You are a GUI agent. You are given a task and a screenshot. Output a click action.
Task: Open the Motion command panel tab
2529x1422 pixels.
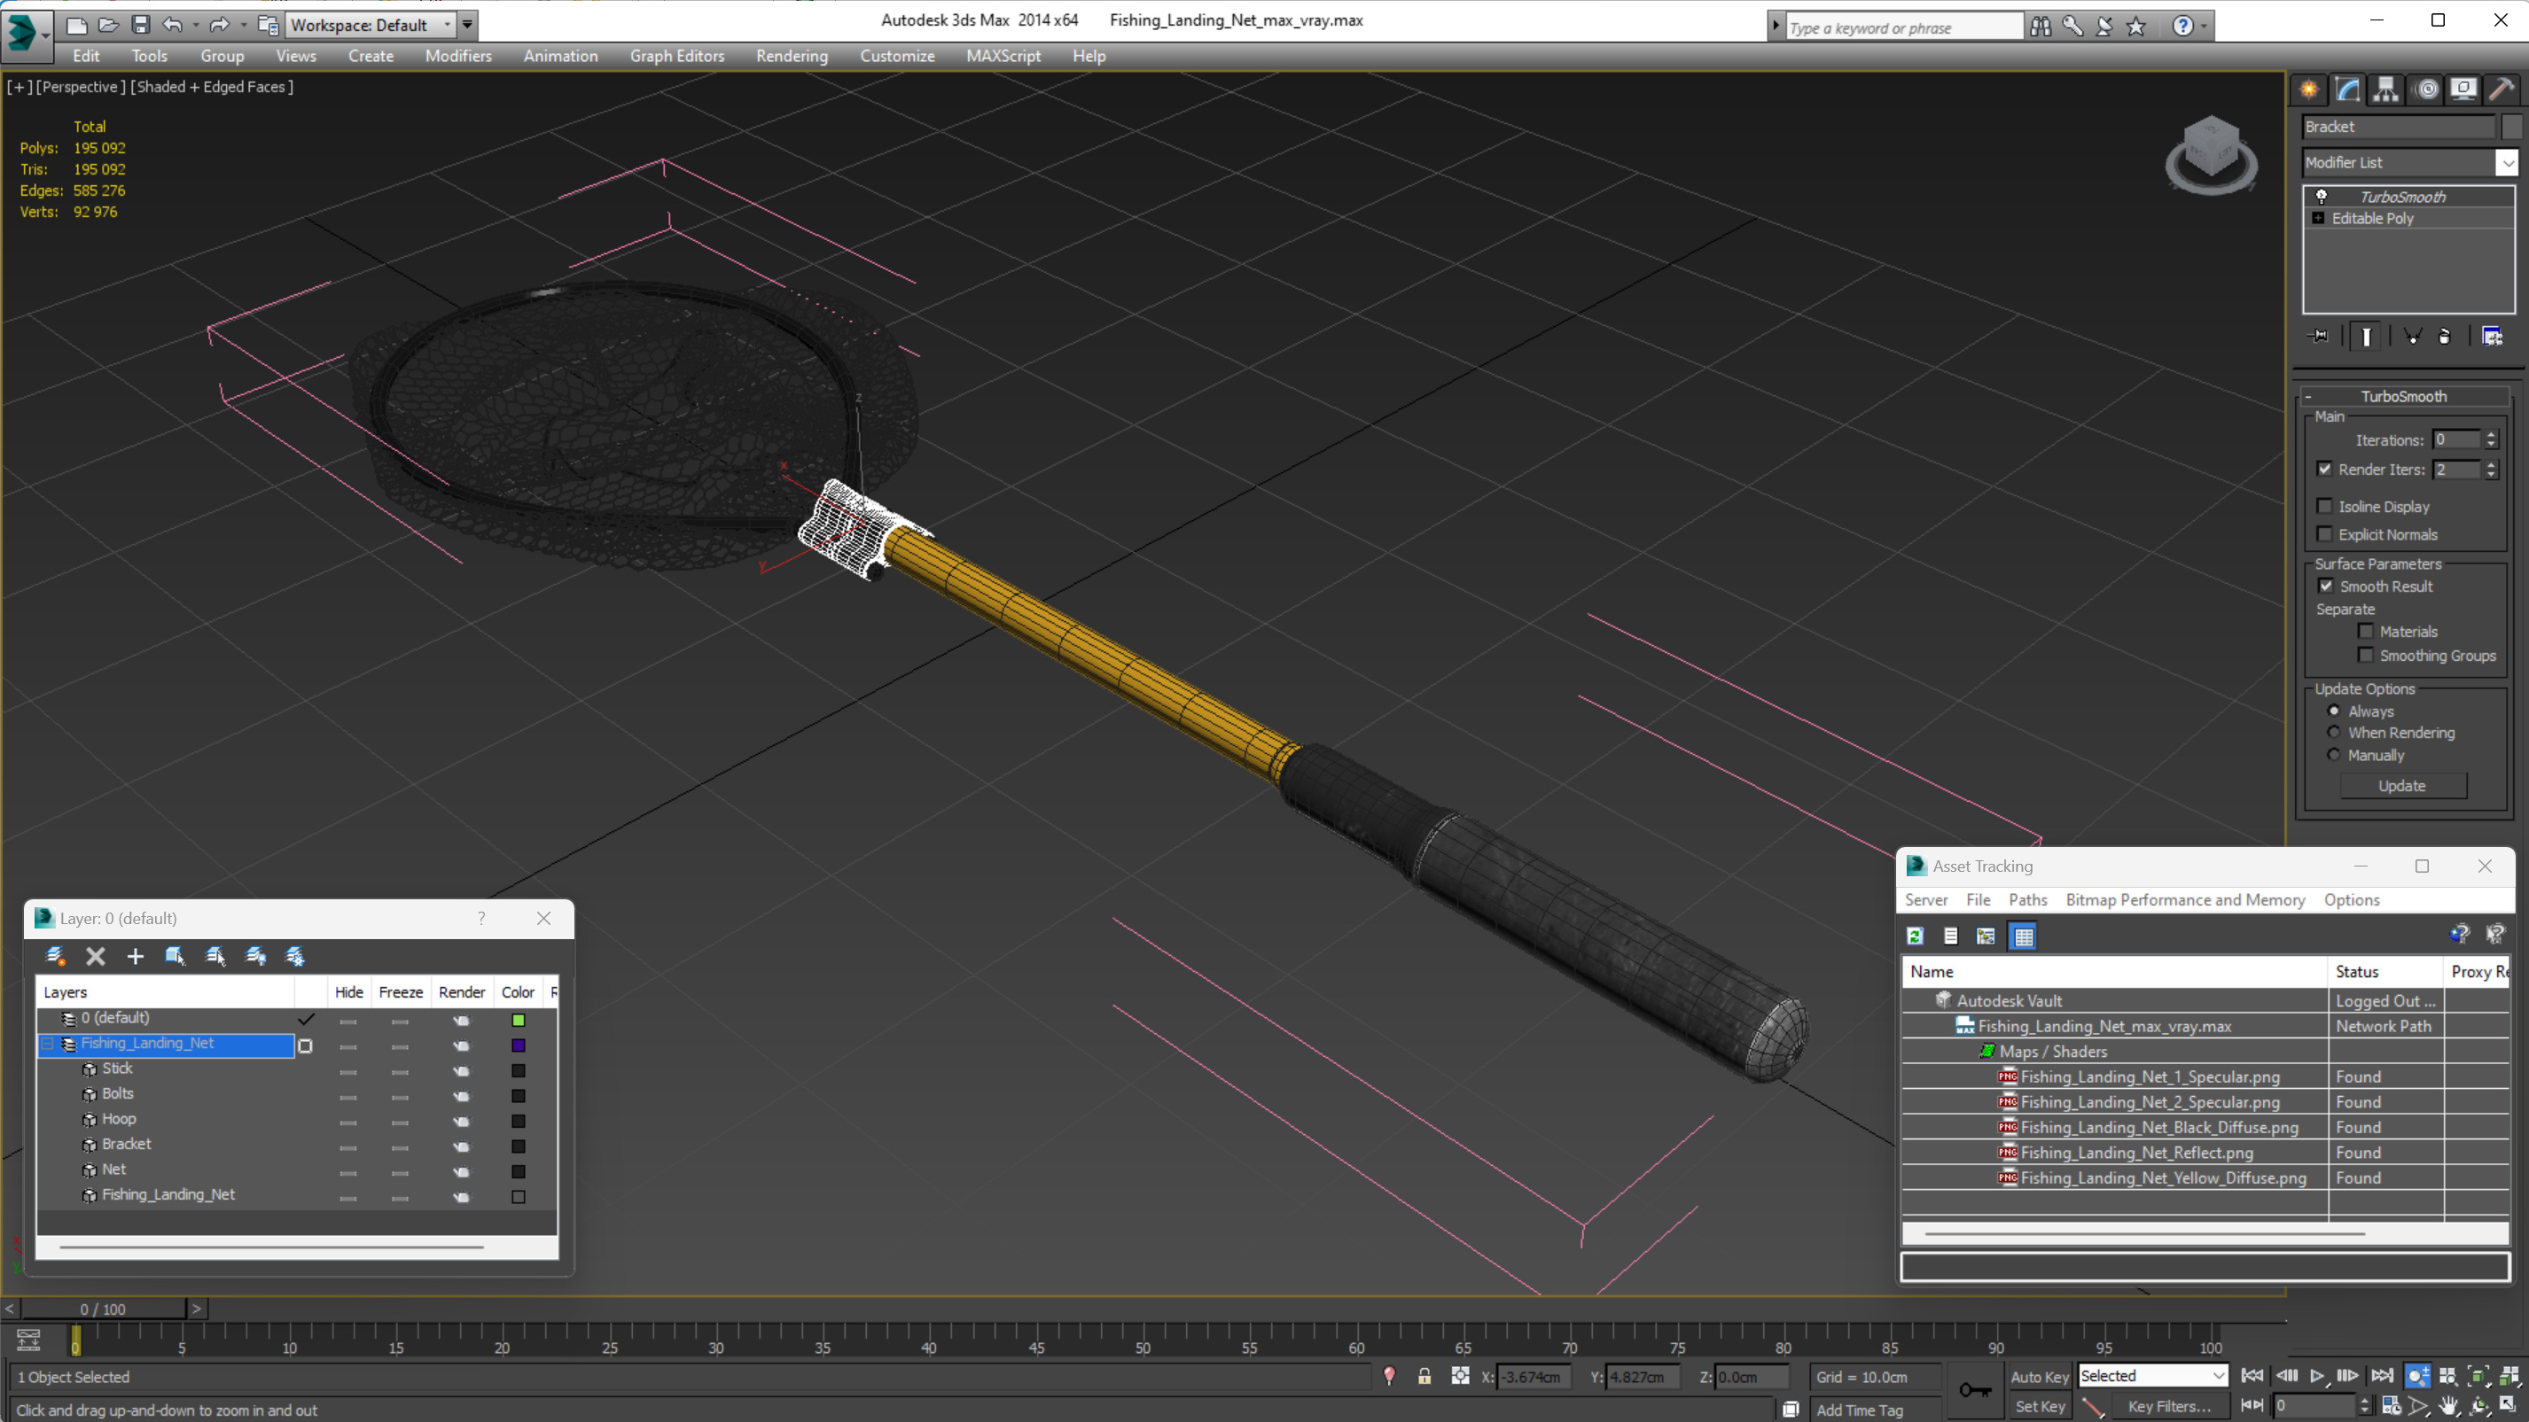coord(2426,89)
